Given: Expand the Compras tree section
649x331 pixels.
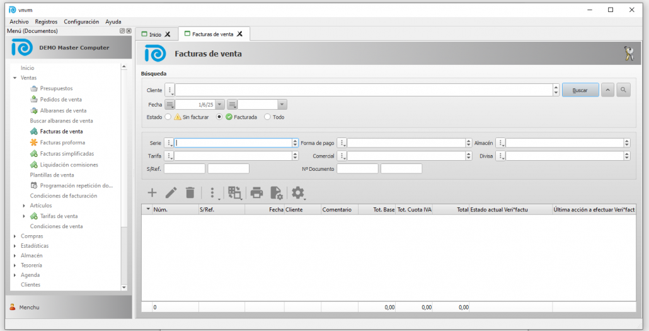Looking at the screenshot, I should point(15,236).
